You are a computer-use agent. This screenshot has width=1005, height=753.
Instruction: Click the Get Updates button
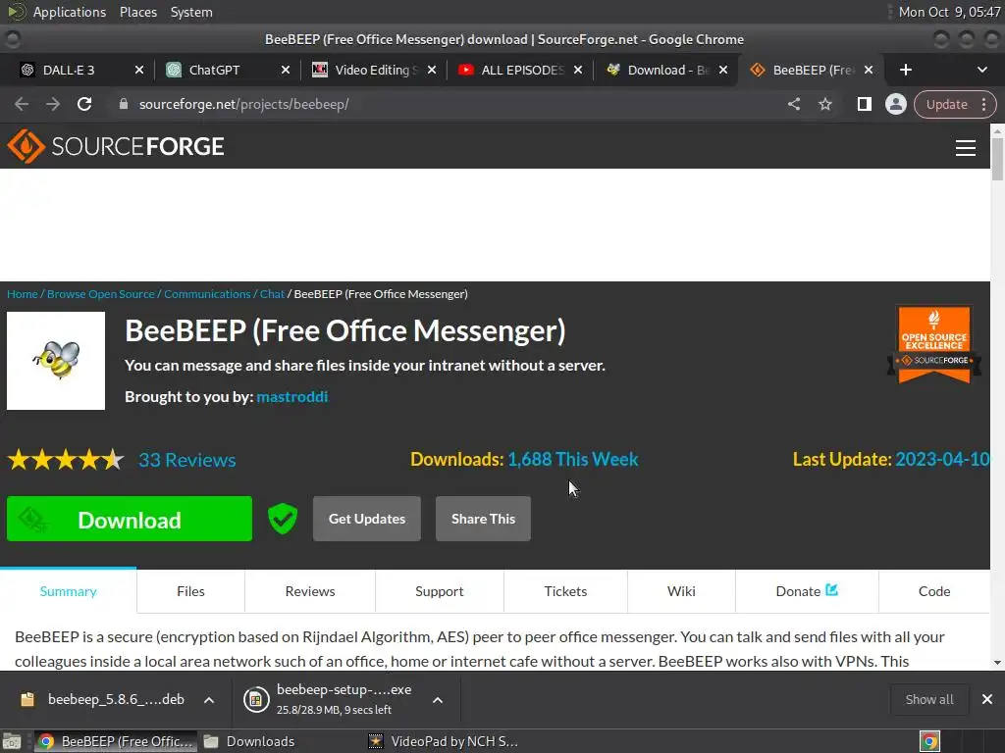coord(367,519)
